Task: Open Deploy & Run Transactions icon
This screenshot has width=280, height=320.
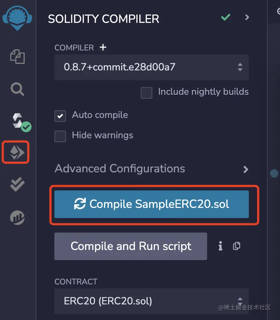Action: (x=16, y=153)
